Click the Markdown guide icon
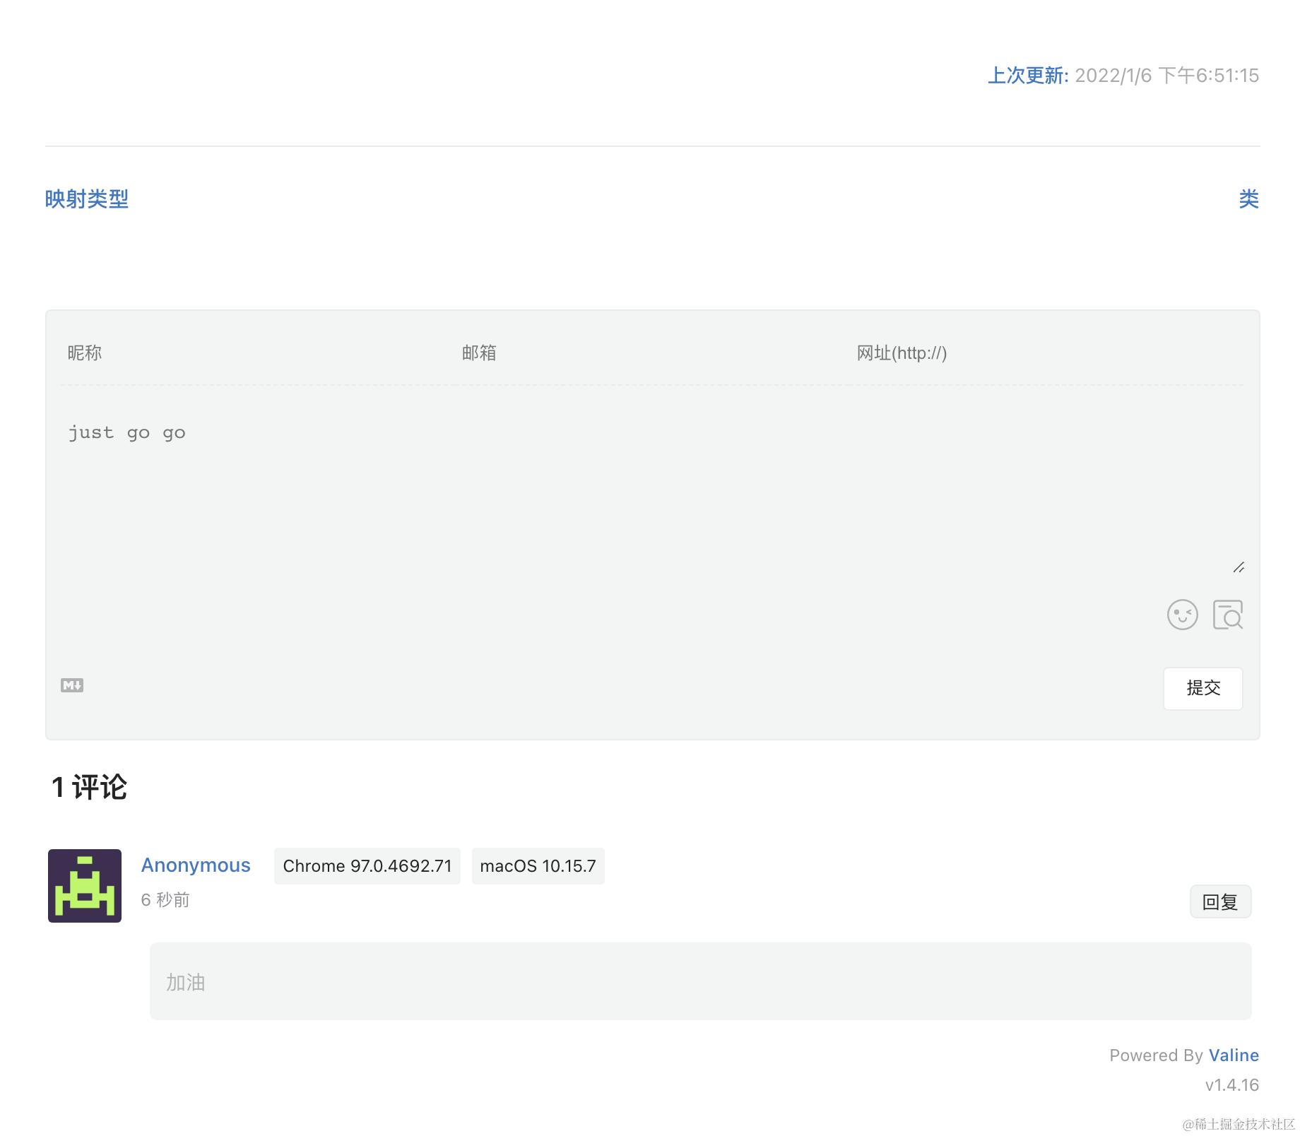The height and width of the screenshot is (1136, 1300). [x=72, y=685]
